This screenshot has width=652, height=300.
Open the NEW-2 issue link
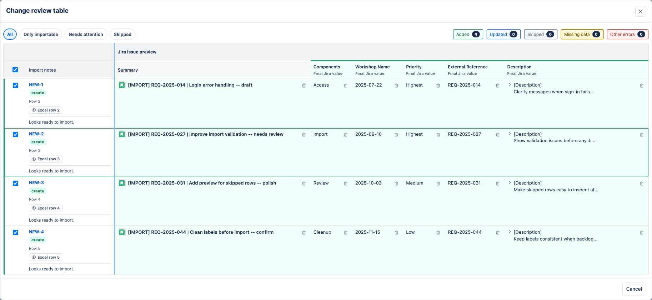pyautogui.click(x=36, y=134)
